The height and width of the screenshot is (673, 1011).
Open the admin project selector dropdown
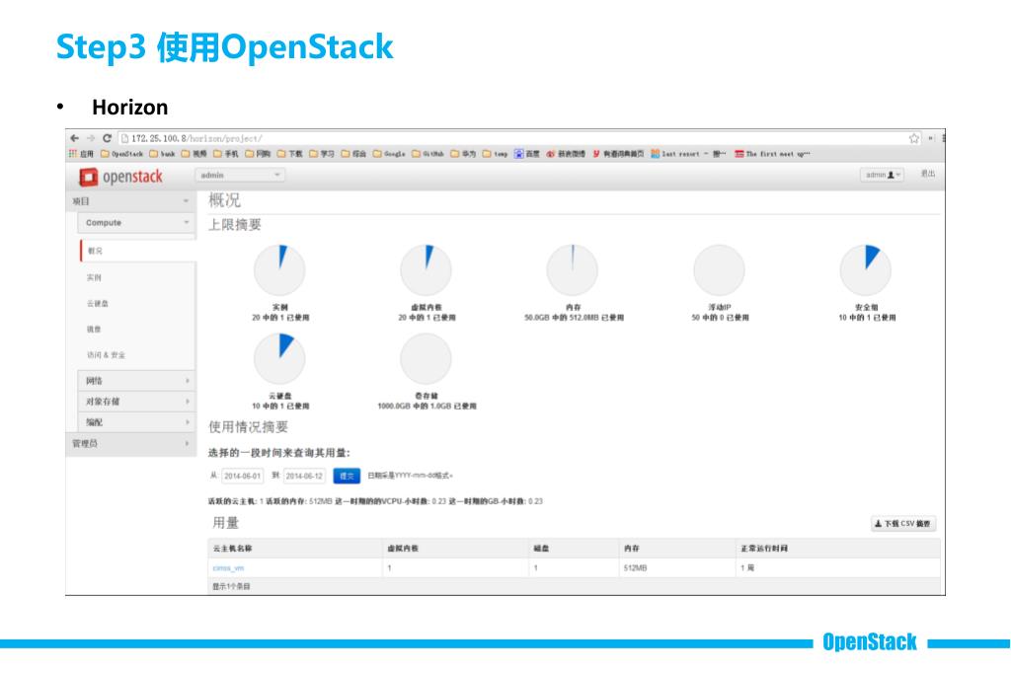pyautogui.click(x=240, y=175)
